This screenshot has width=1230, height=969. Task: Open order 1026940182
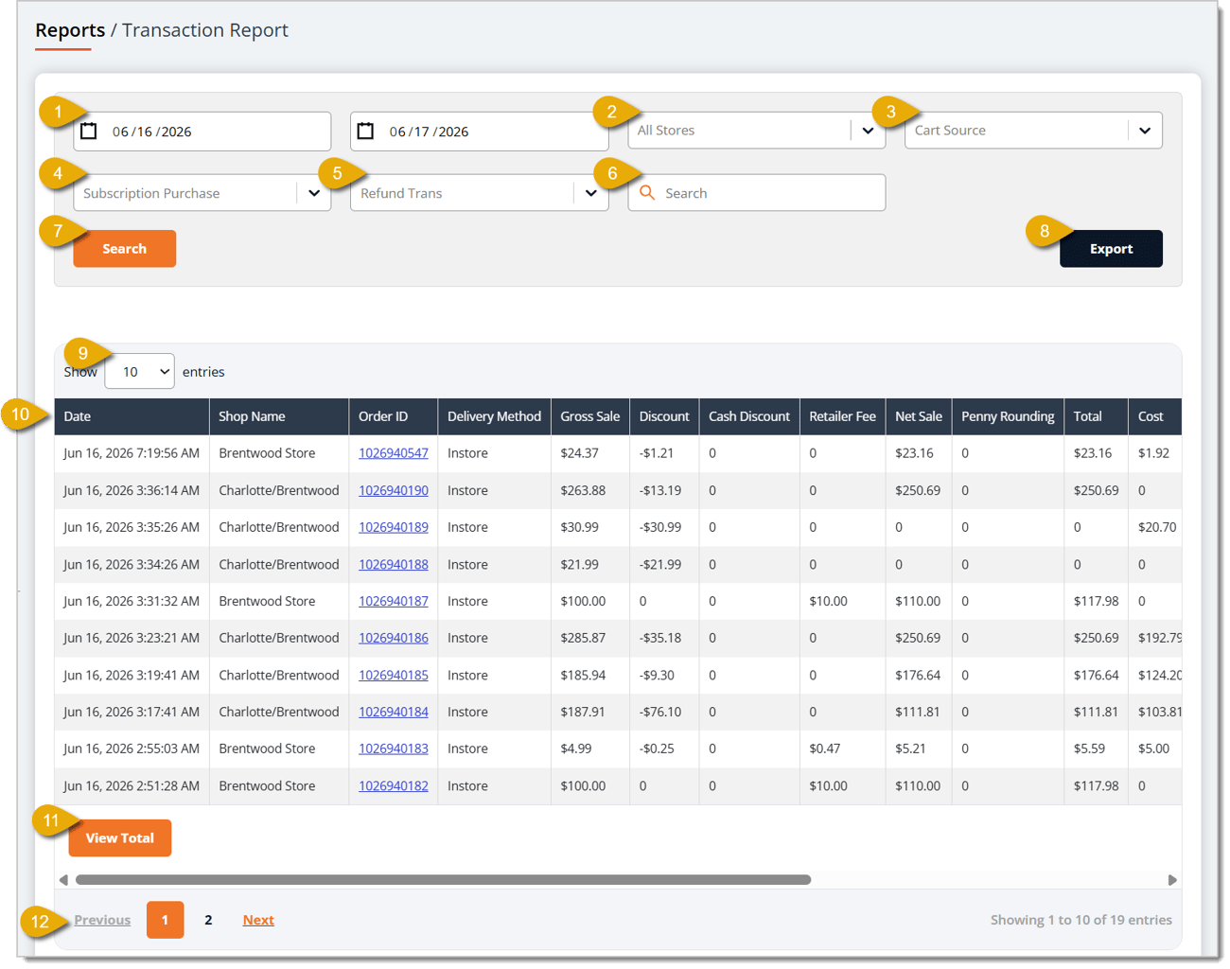click(x=394, y=785)
